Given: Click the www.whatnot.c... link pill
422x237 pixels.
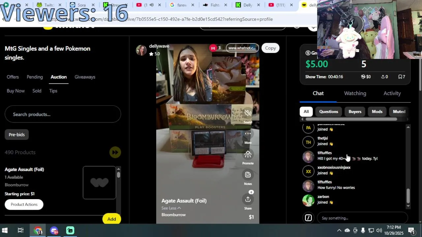Looking at the screenshot, I should pyautogui.click(x=242, y=48).
